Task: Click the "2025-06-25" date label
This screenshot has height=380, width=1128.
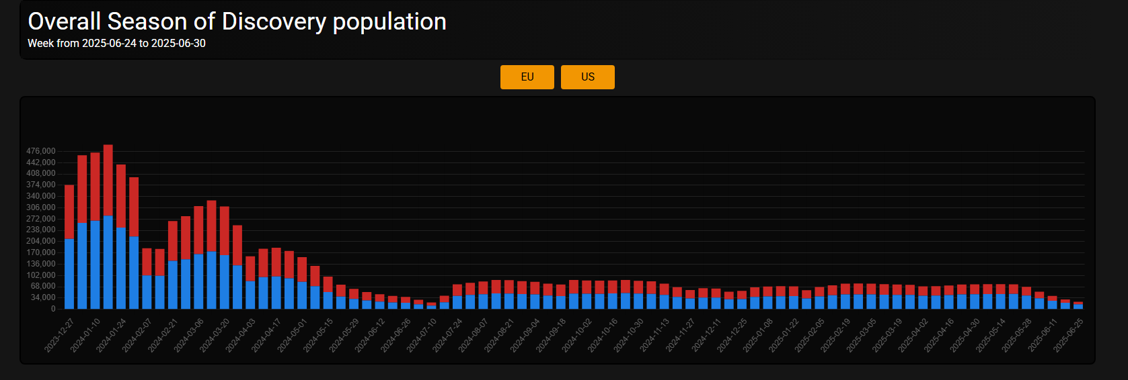Action: coord(1069,335)
